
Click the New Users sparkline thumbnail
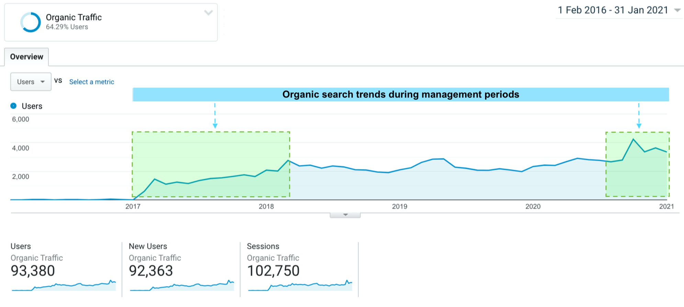(x=182, y=285)
